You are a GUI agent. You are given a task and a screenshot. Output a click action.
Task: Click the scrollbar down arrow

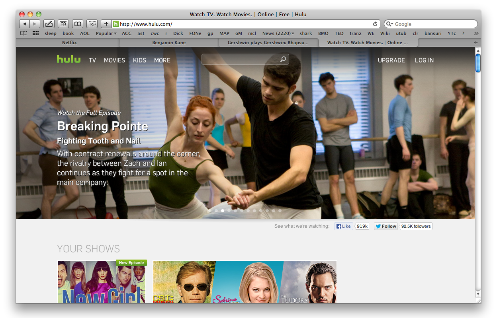pyautogui.click(x=478, y=294)
